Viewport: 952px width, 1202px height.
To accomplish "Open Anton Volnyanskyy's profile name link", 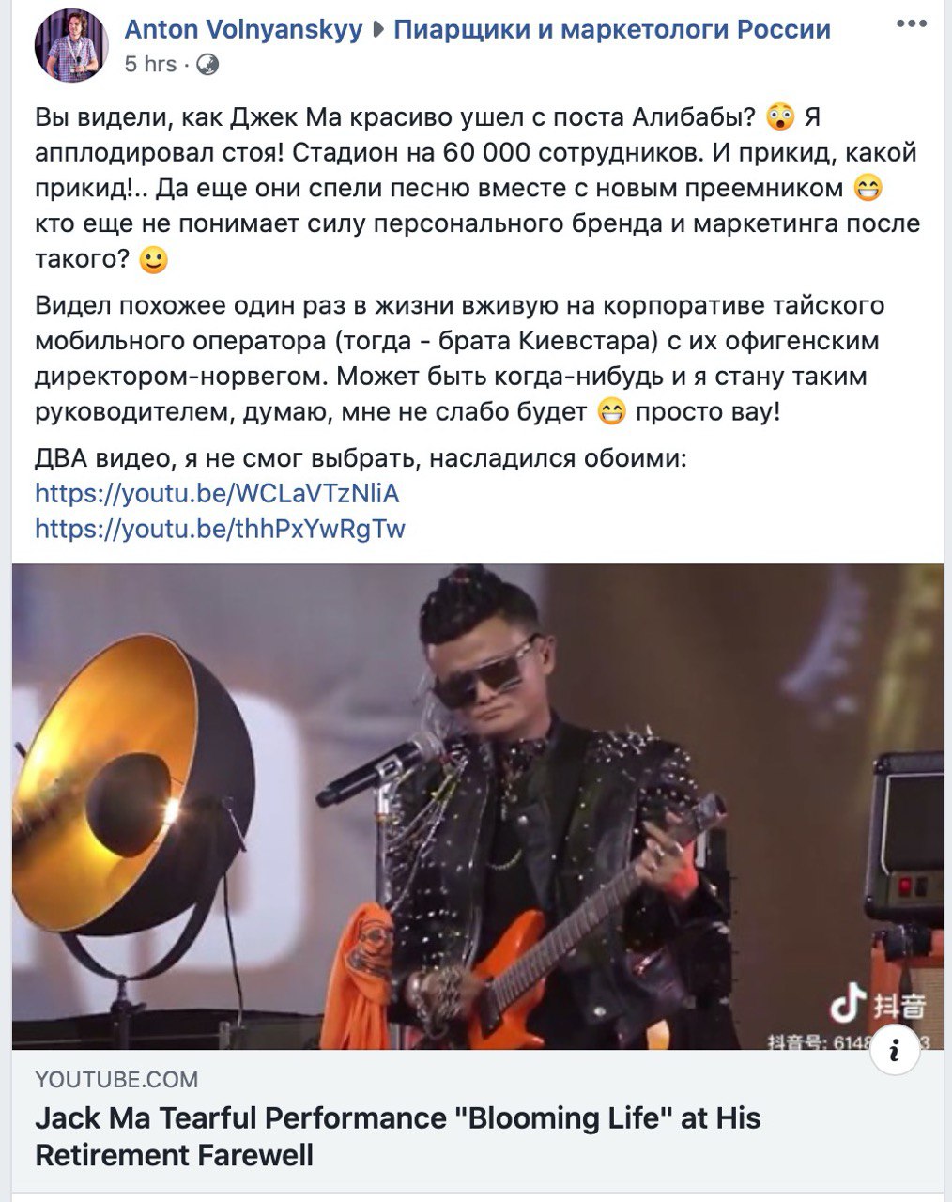I will [243, 29].
